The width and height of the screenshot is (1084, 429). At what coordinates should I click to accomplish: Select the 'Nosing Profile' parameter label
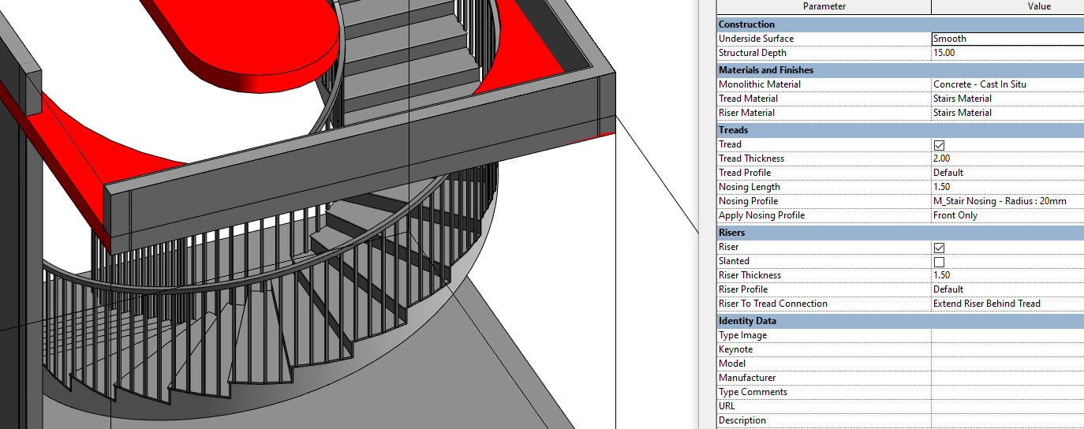coord(748,201)
